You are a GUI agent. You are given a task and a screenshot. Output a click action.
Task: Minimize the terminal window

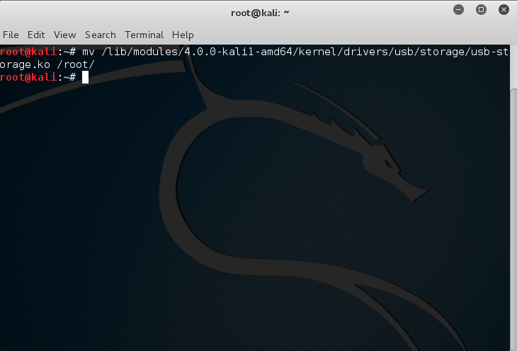point(458,10)
